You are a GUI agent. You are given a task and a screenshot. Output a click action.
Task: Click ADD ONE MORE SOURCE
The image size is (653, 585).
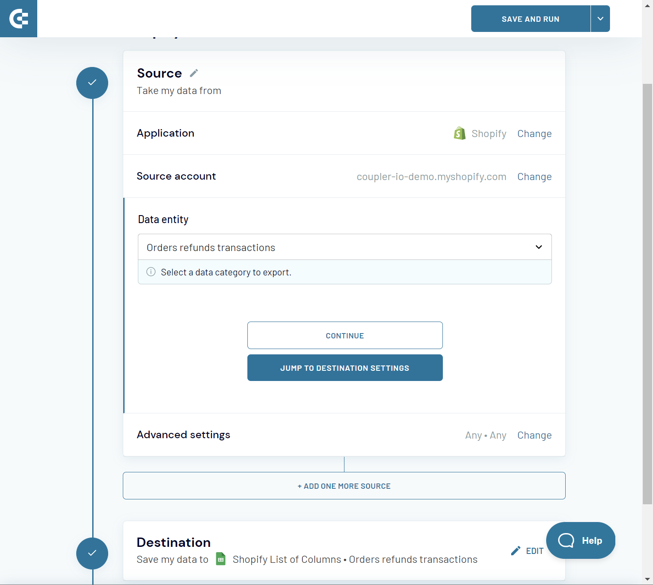coord(344,486)
